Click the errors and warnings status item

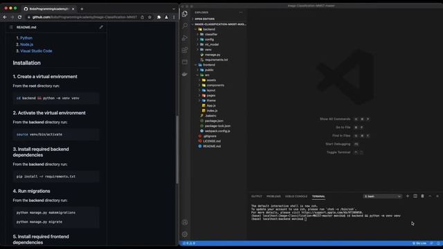pyautogui.click(x=189, y=243)
